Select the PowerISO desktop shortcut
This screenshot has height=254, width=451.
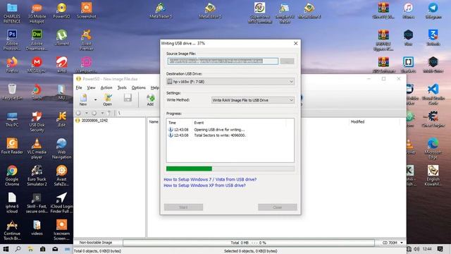pos(61,11)
